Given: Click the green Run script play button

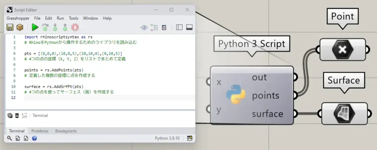Looking at the screenshot, I should pyautogui.click(x=35, y=27).
